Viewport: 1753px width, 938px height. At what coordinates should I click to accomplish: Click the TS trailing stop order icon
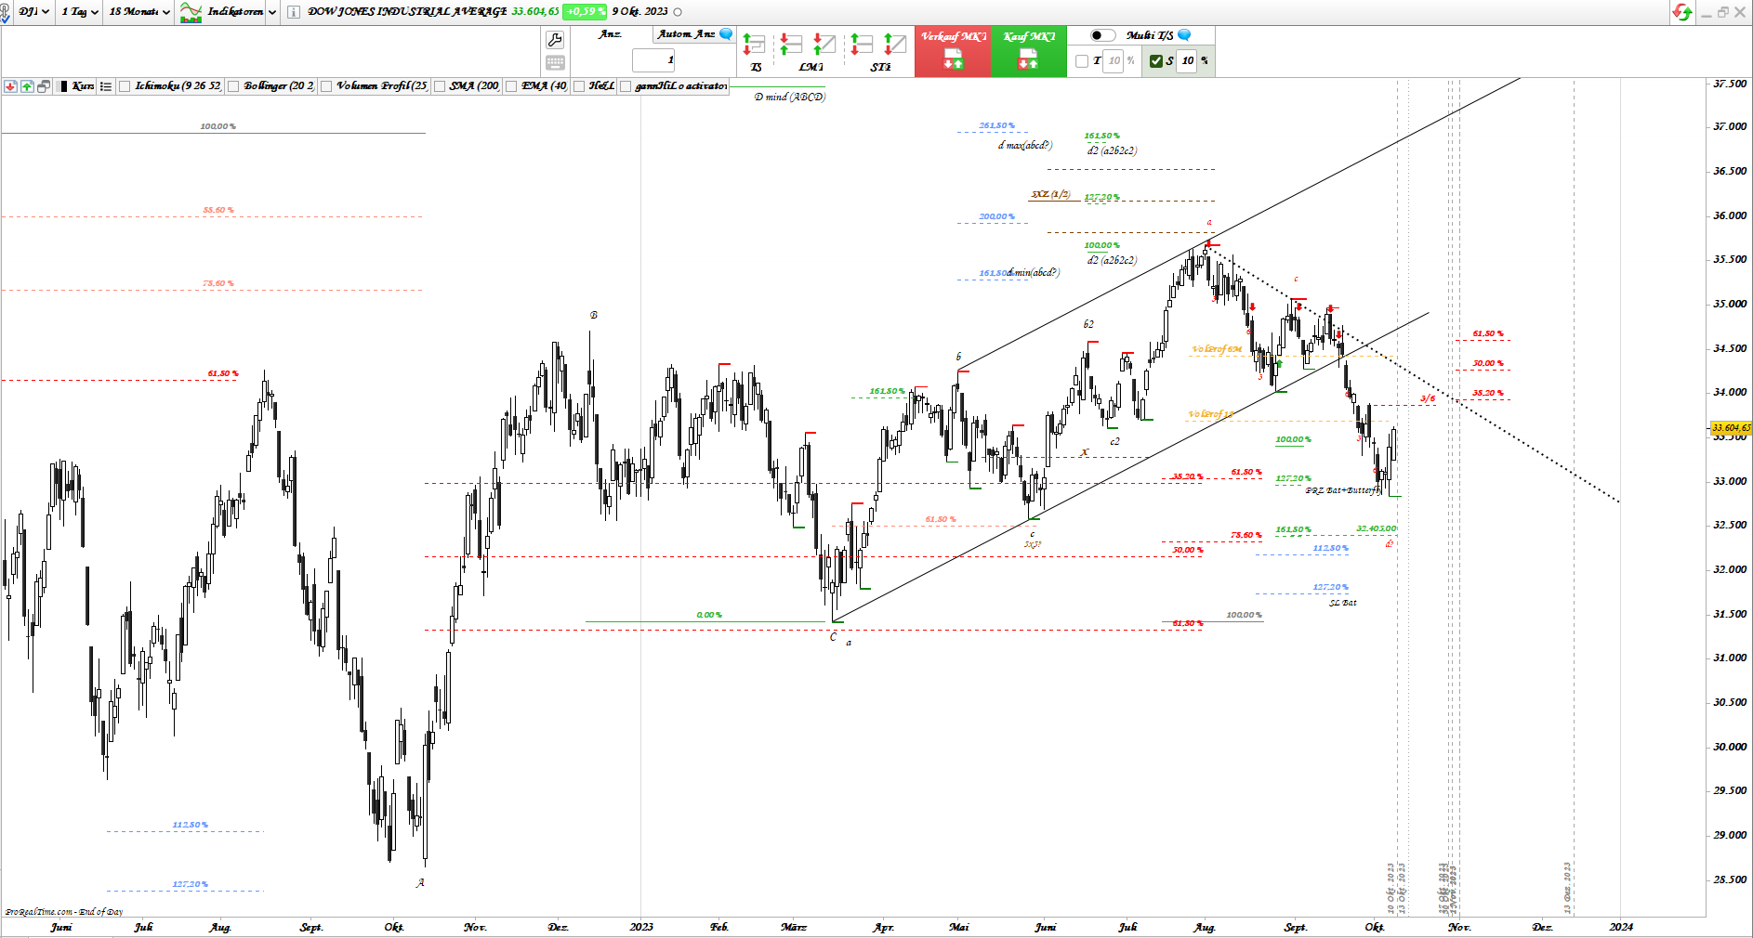754,45
